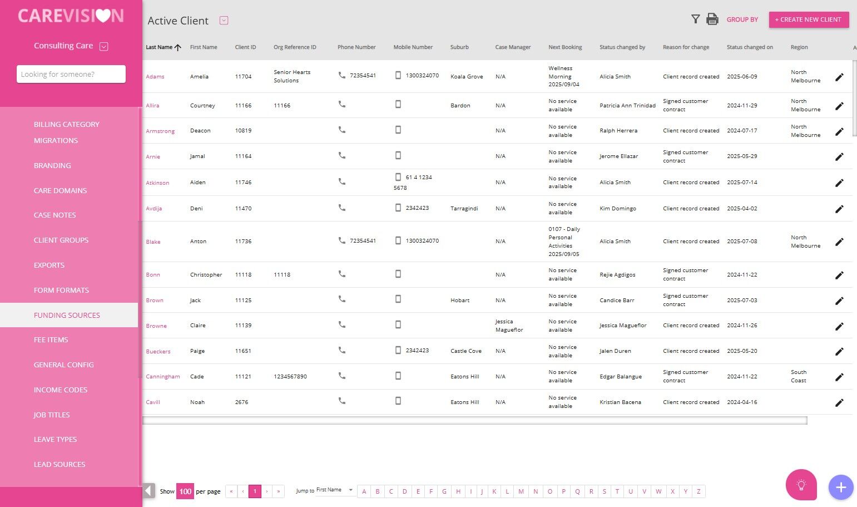This screenshot has width=857, height=507.
Task: Jump to clients starting with Z
Action: 699,491
